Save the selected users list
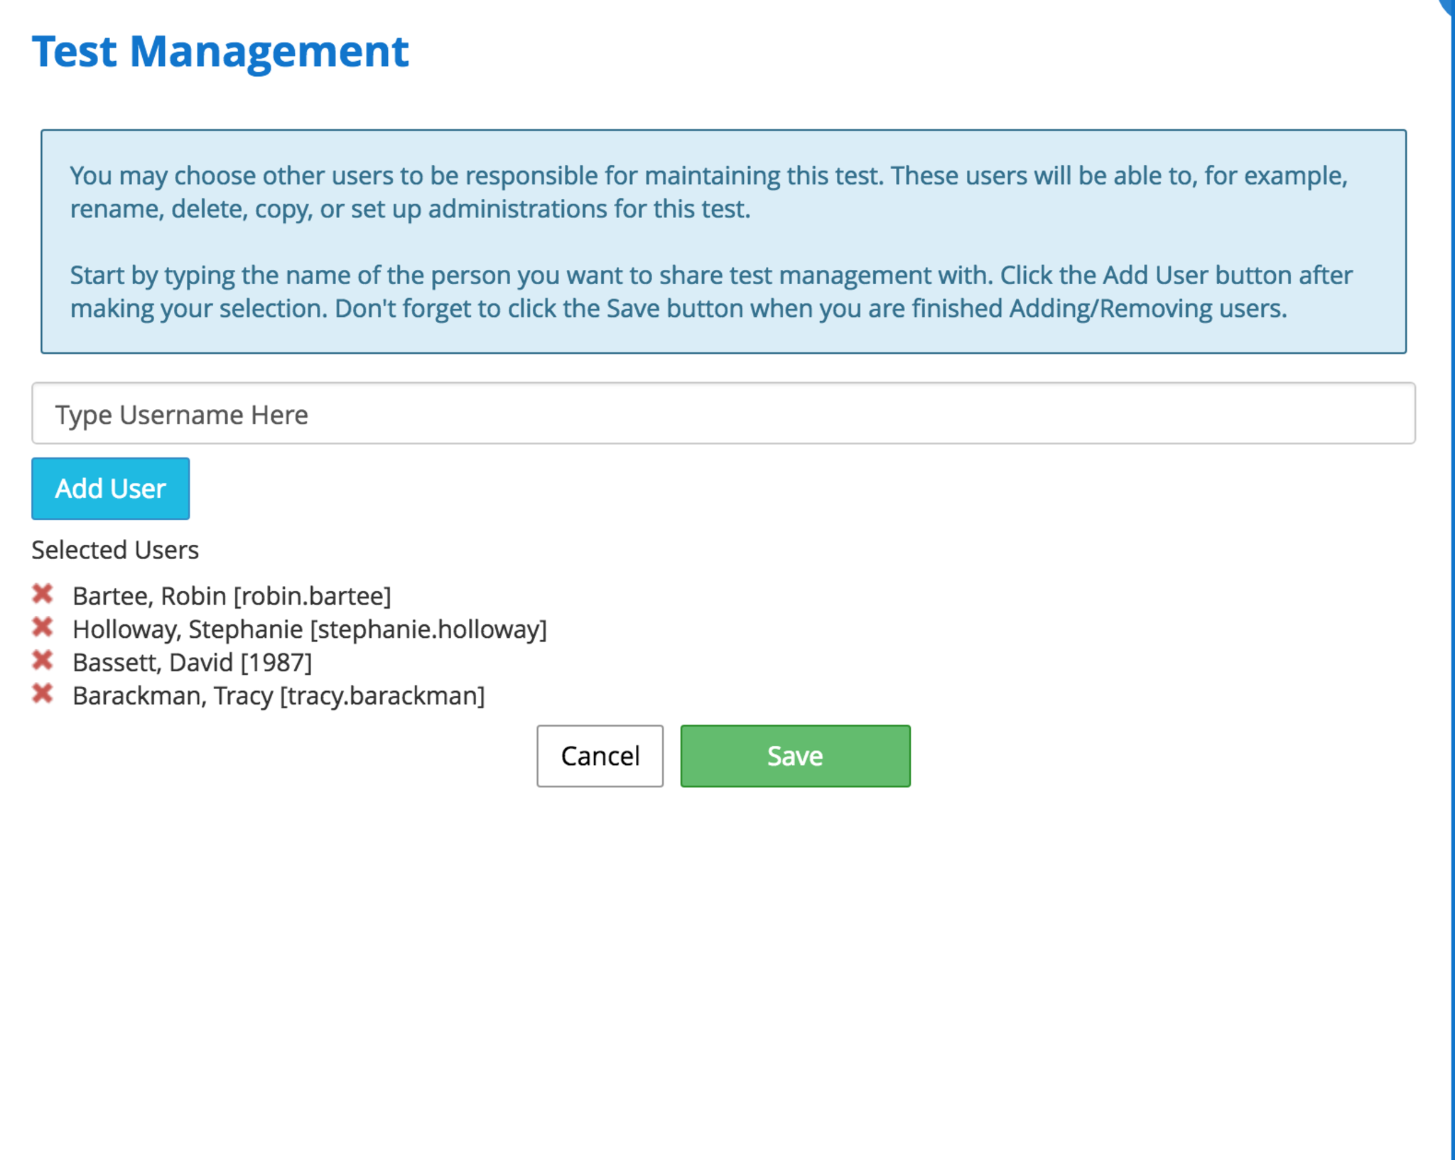 click(795, 756)
